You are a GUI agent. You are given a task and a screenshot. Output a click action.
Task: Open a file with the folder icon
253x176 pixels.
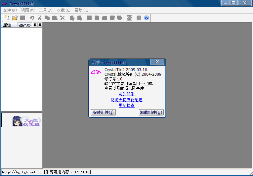coord(15,18)
